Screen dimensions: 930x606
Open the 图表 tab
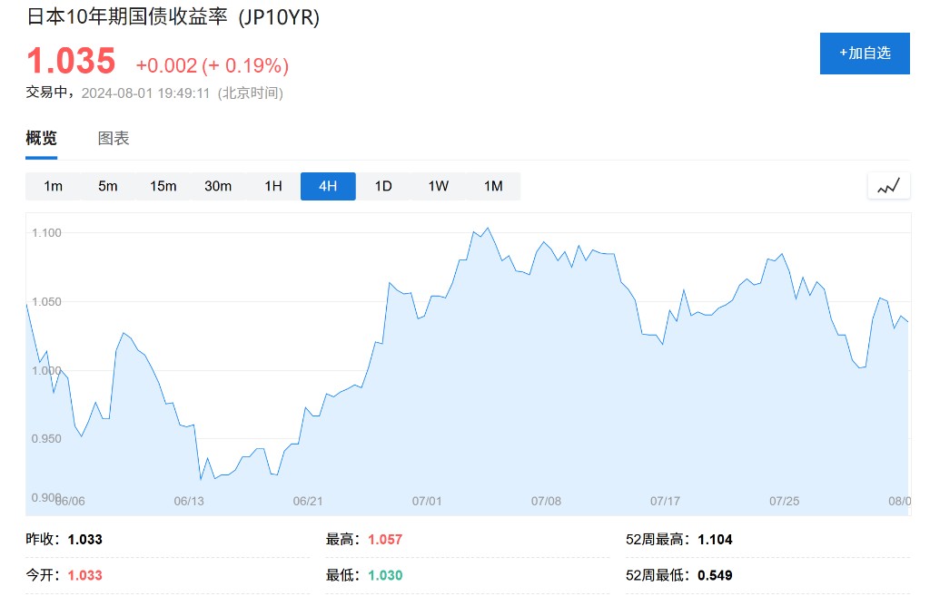(x=114, y=139)
